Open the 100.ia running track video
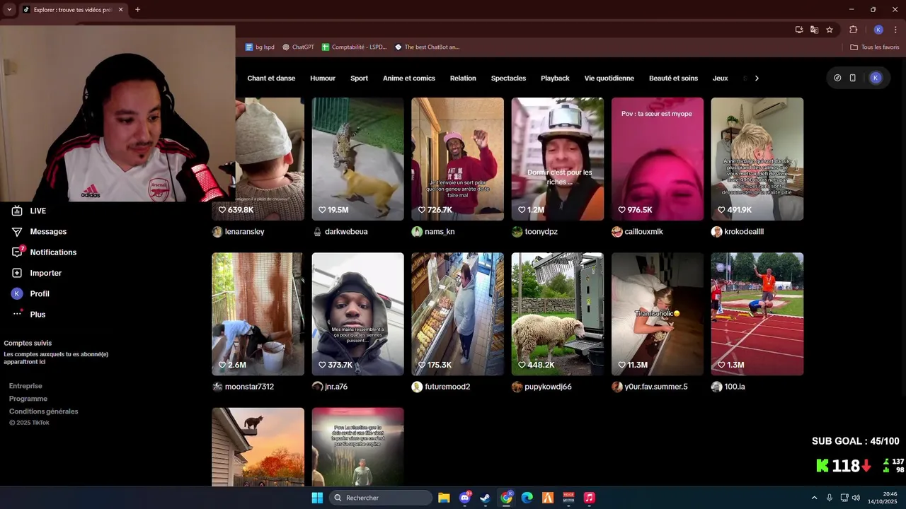The image size is (906, 509). [x=757, y=314]
